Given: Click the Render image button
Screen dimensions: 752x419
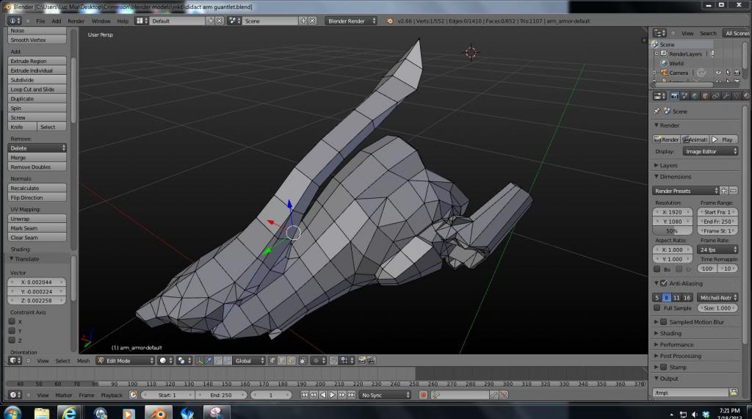Looking at the screenshot, I should point(667,139).
